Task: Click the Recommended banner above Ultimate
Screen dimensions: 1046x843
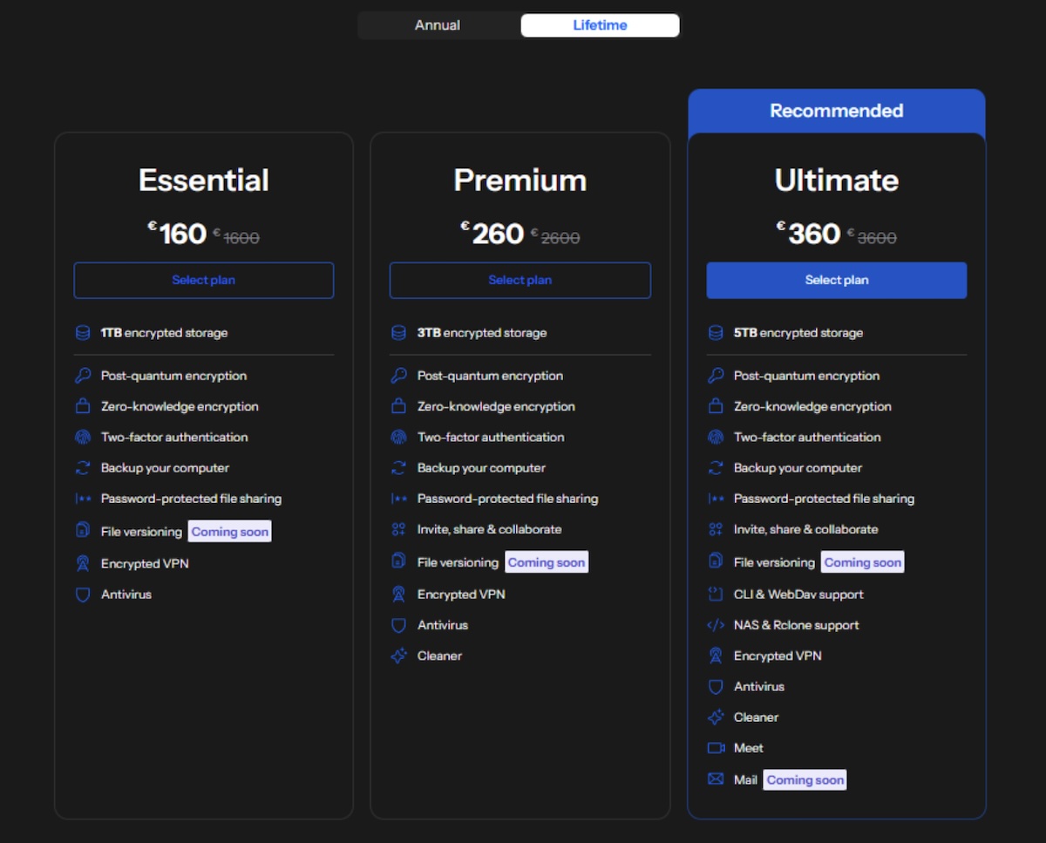Action: click(836, 111)
